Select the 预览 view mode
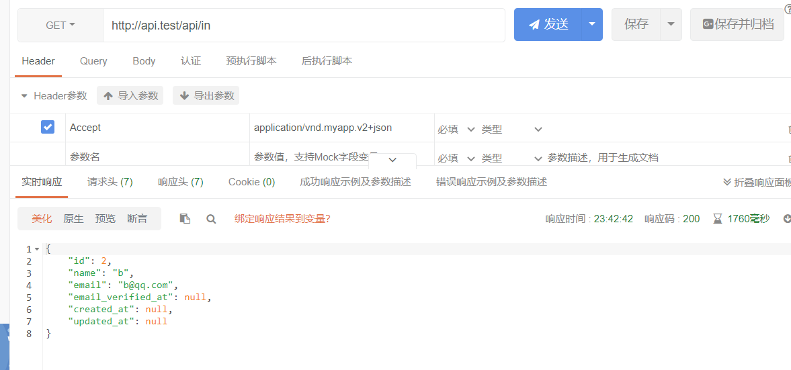Screen dimensions: 791x370 pyautogui.click(x=106, y=219)
